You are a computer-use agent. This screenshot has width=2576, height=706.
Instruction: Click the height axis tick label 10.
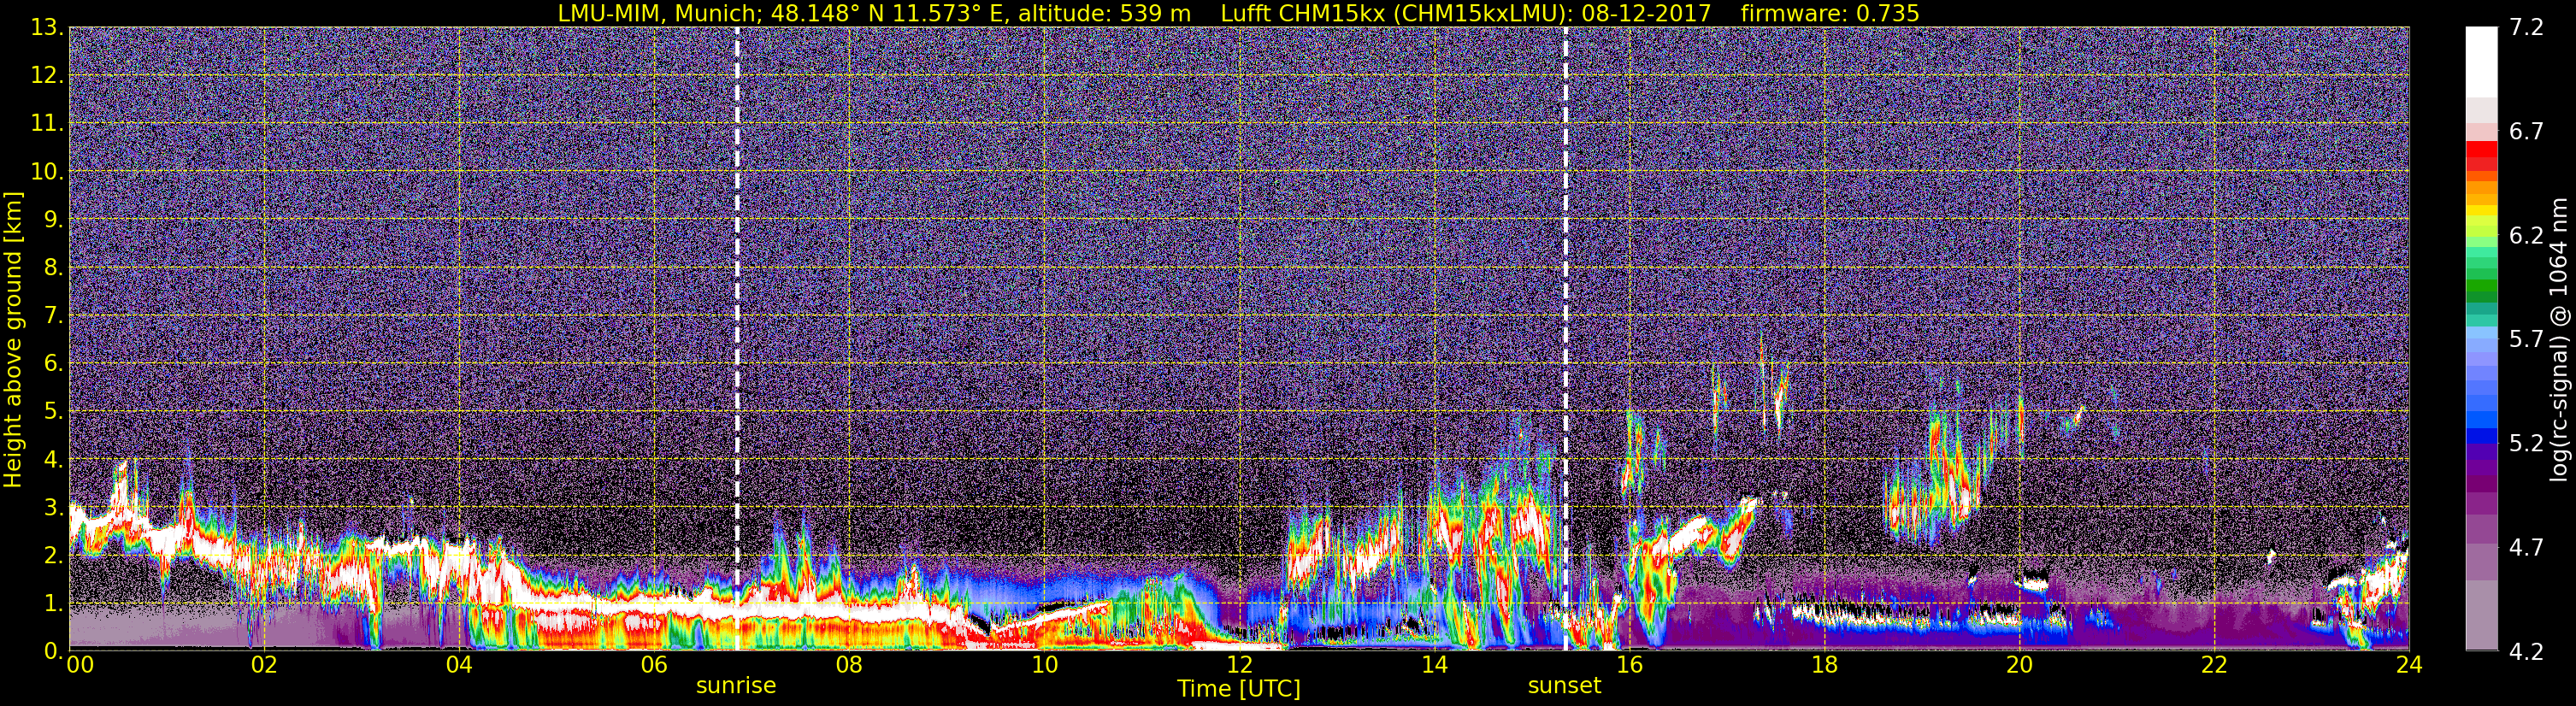pos(45,172)
